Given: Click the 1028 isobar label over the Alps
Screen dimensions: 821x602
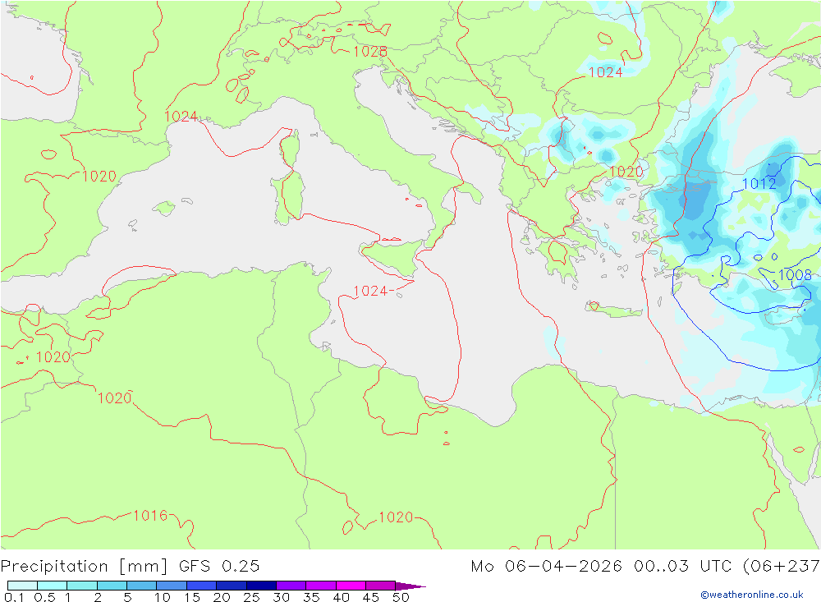Looking at the screenshot, I should (370, 52).
